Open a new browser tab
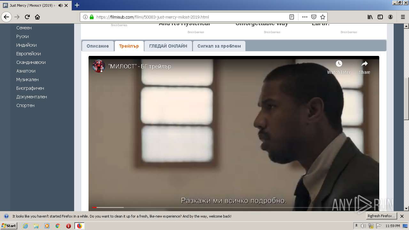Screen dimensions: 409x230 tap(77, 5)
